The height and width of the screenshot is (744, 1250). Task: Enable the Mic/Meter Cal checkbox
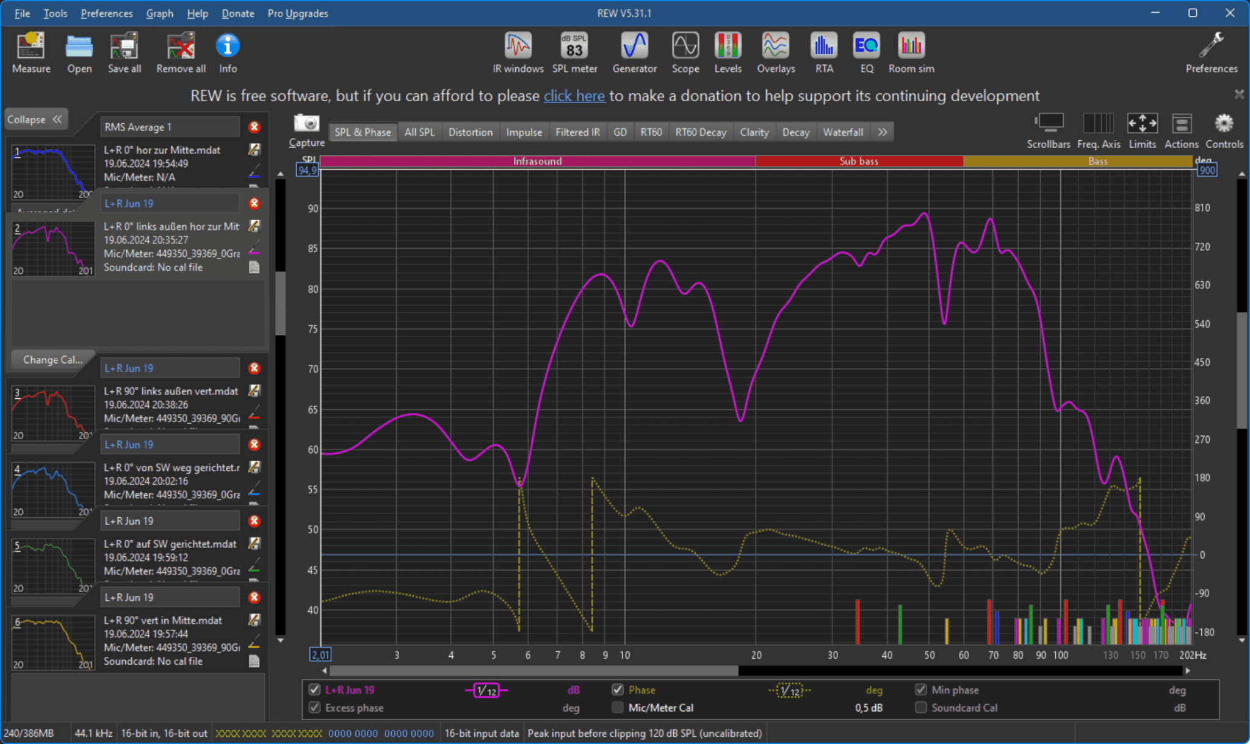(618, 707)
